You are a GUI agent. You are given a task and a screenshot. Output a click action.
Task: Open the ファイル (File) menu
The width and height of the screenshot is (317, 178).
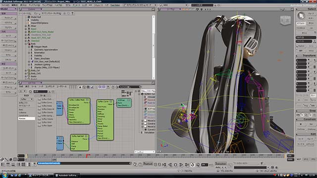5,5
